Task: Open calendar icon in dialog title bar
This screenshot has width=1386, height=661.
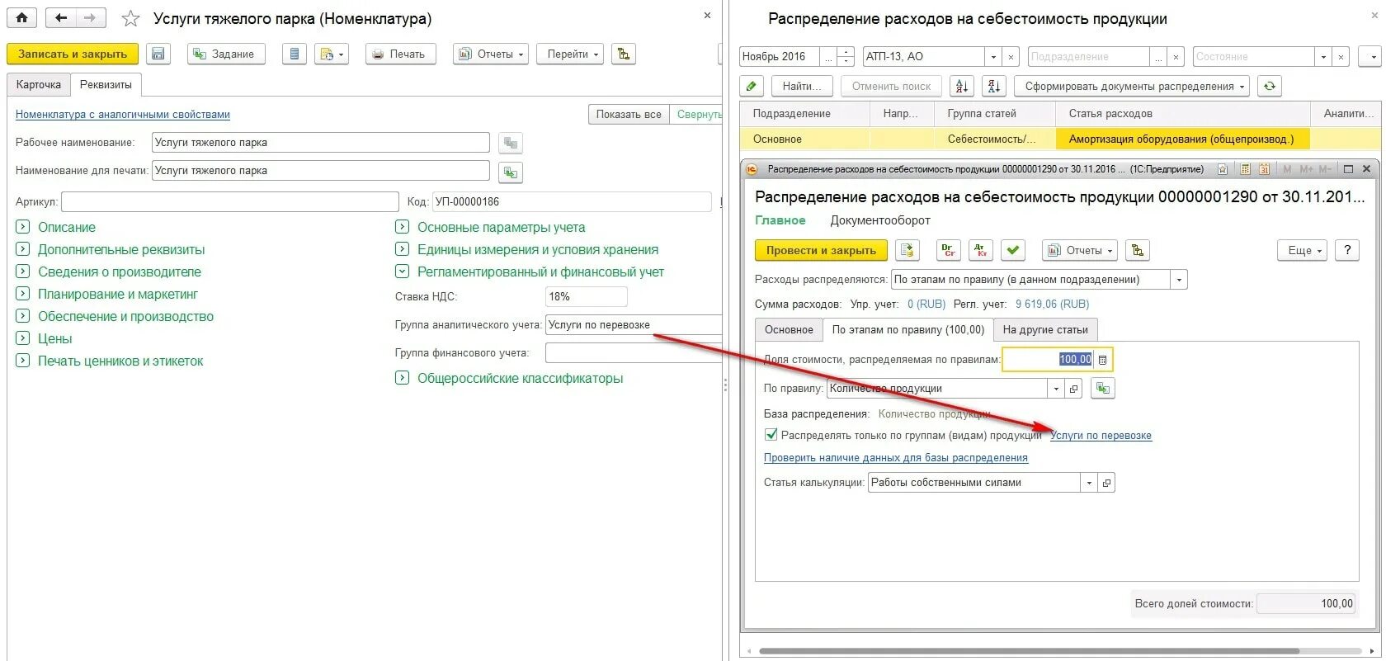Action: tap(1264, 169)
